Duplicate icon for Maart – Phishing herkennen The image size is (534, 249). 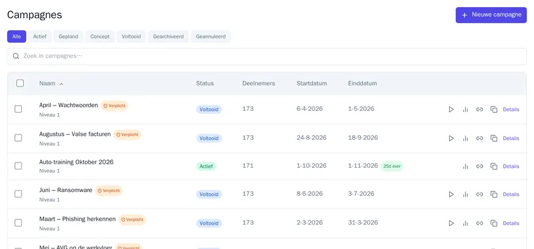[494, 224]
